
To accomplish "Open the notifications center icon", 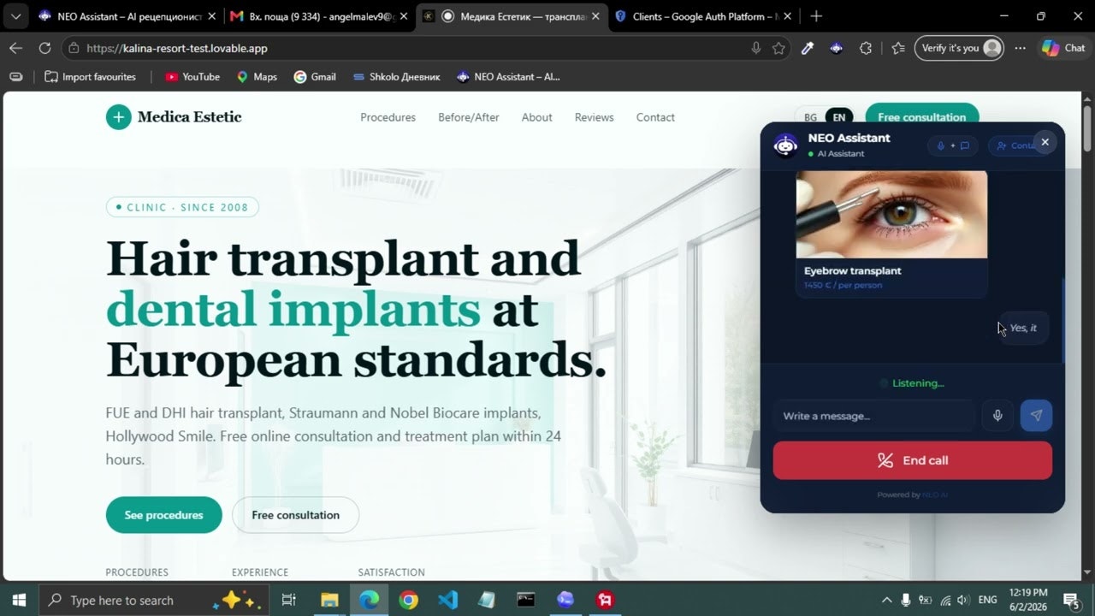I will point(1070,600).
